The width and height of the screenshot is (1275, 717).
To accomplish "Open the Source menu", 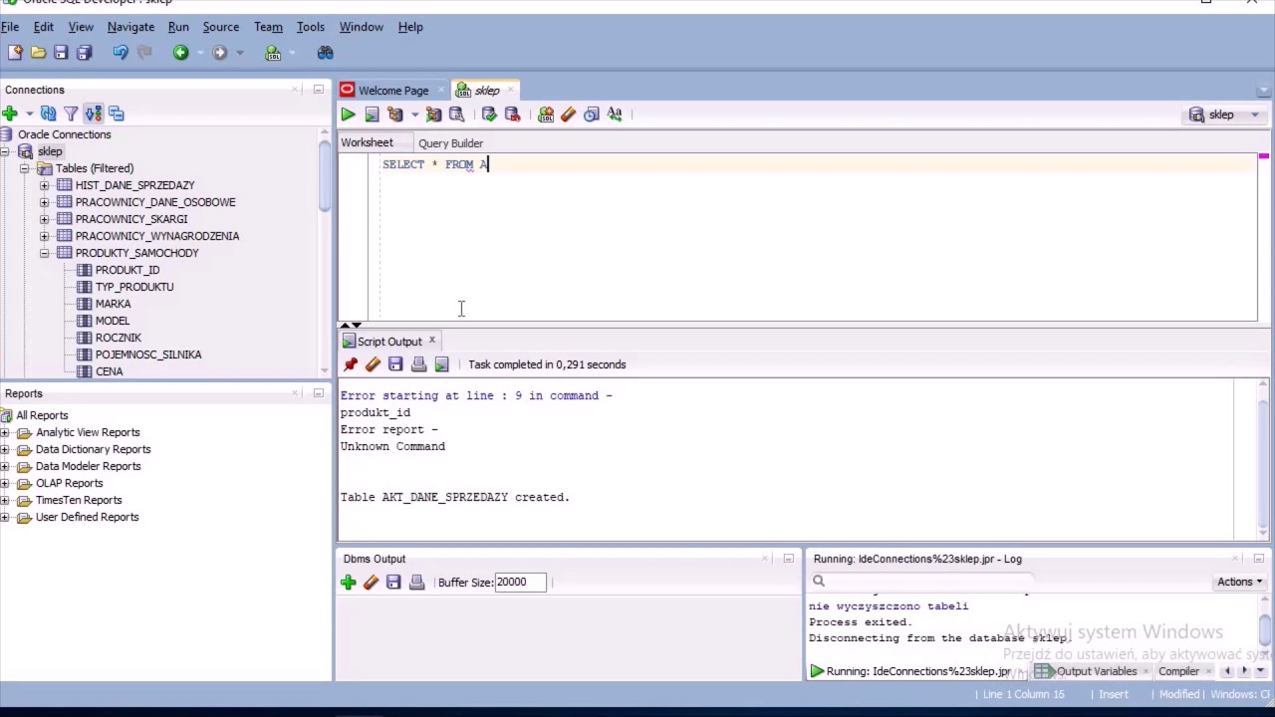I will [220, 27].
